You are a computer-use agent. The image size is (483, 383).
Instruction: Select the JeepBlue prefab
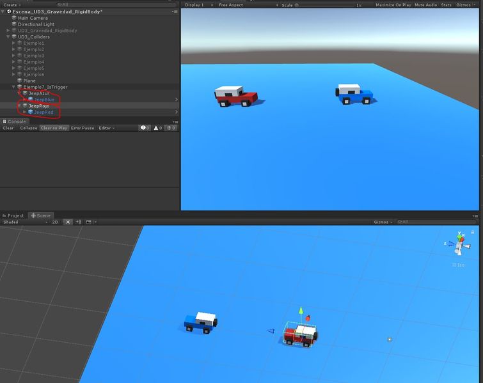click(44, 100)
